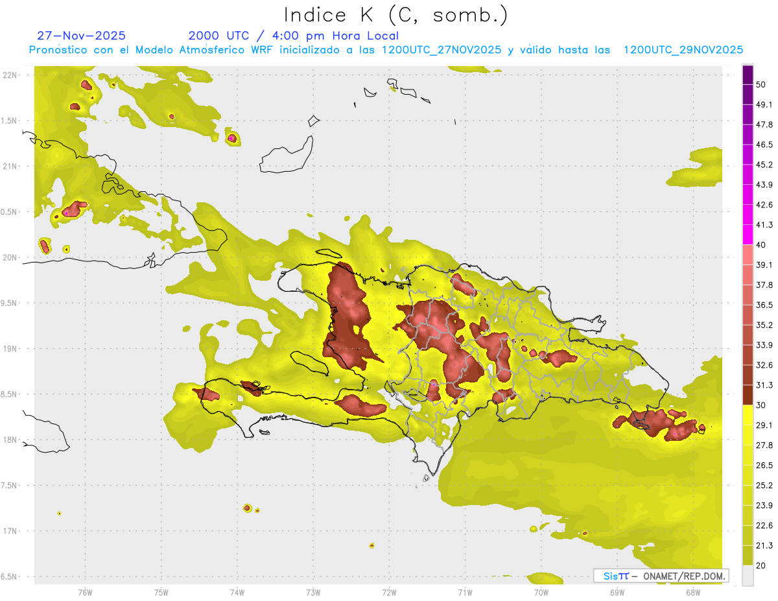Click the colorbar value '32.6'
Screen dimensions: 778x601
coord(765,365)
